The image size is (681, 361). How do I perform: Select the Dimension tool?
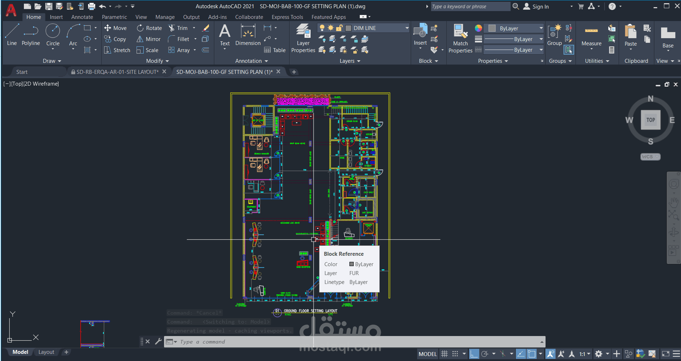click(x=248, y=35)
